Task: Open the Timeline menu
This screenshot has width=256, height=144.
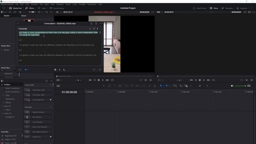Action: pos(34,4)
